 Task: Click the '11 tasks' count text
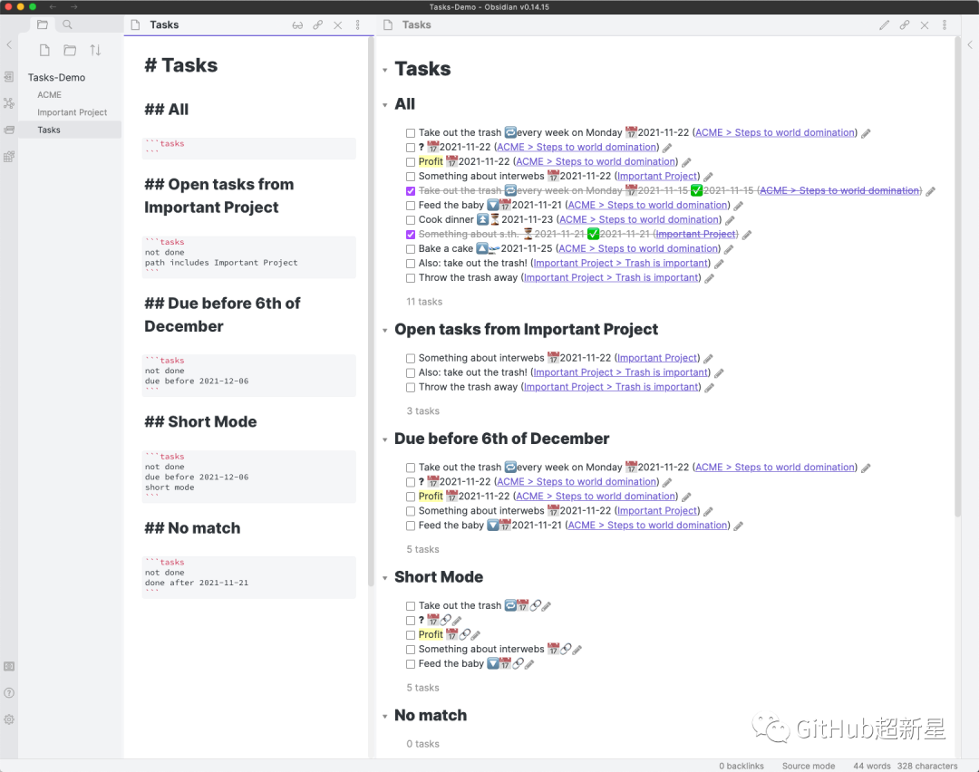coord(424,302)
